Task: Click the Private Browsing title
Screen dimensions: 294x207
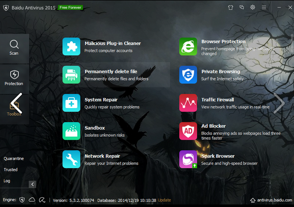Action: pyautogui.click(x=221, y=71)
